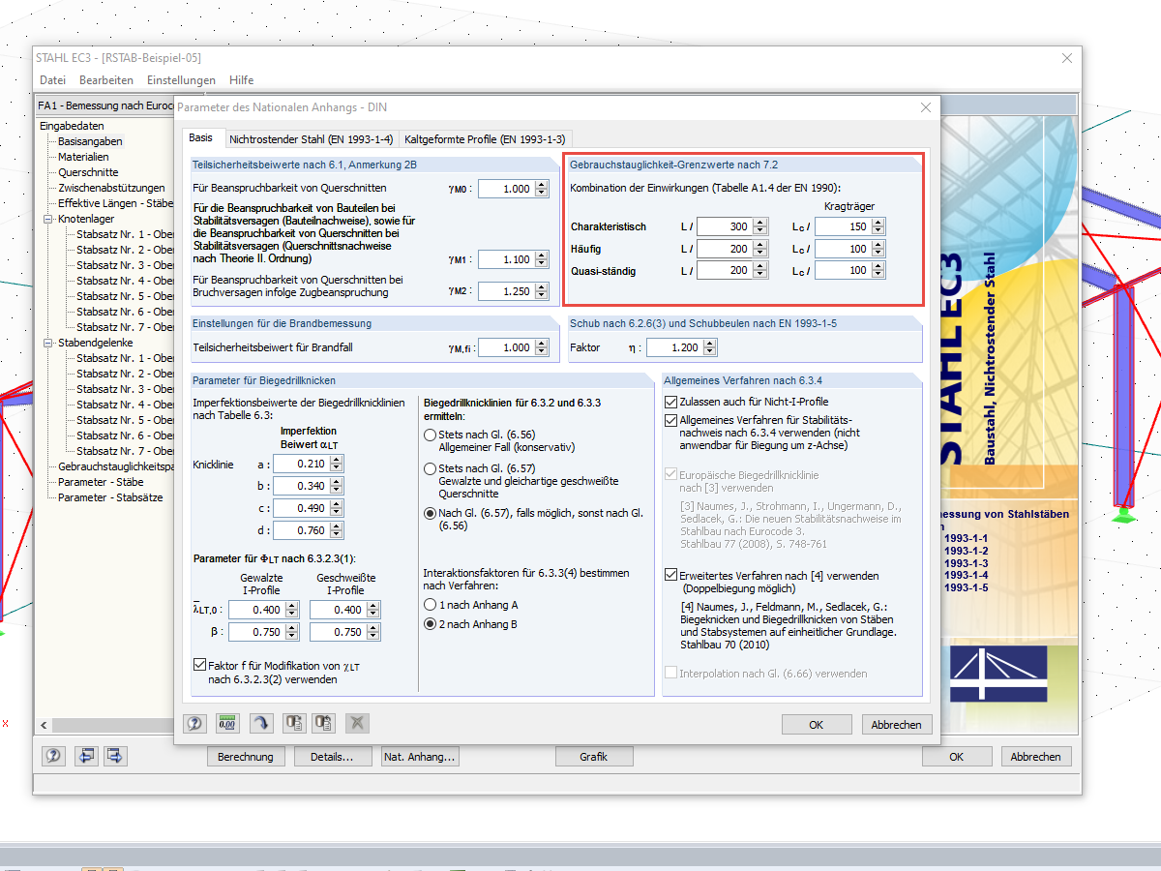This screenshot has width=1161, height=871.
Task: Toggle 'Faktor f für Modifikation' checkbox
Action: tap(199, 666)
